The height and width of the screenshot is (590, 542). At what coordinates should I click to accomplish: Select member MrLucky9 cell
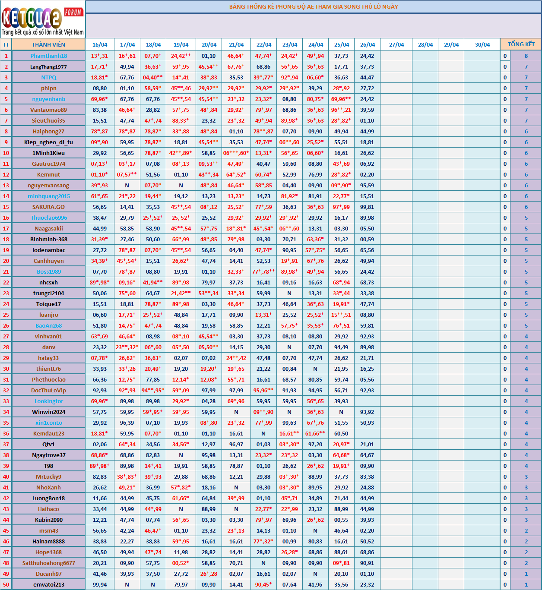click(x=48, y=476)
